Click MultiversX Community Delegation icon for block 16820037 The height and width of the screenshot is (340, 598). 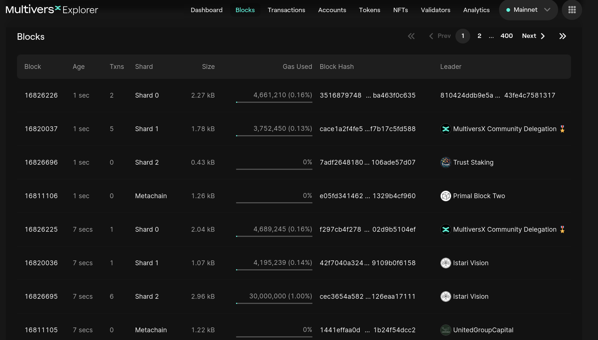coord(446,129)
